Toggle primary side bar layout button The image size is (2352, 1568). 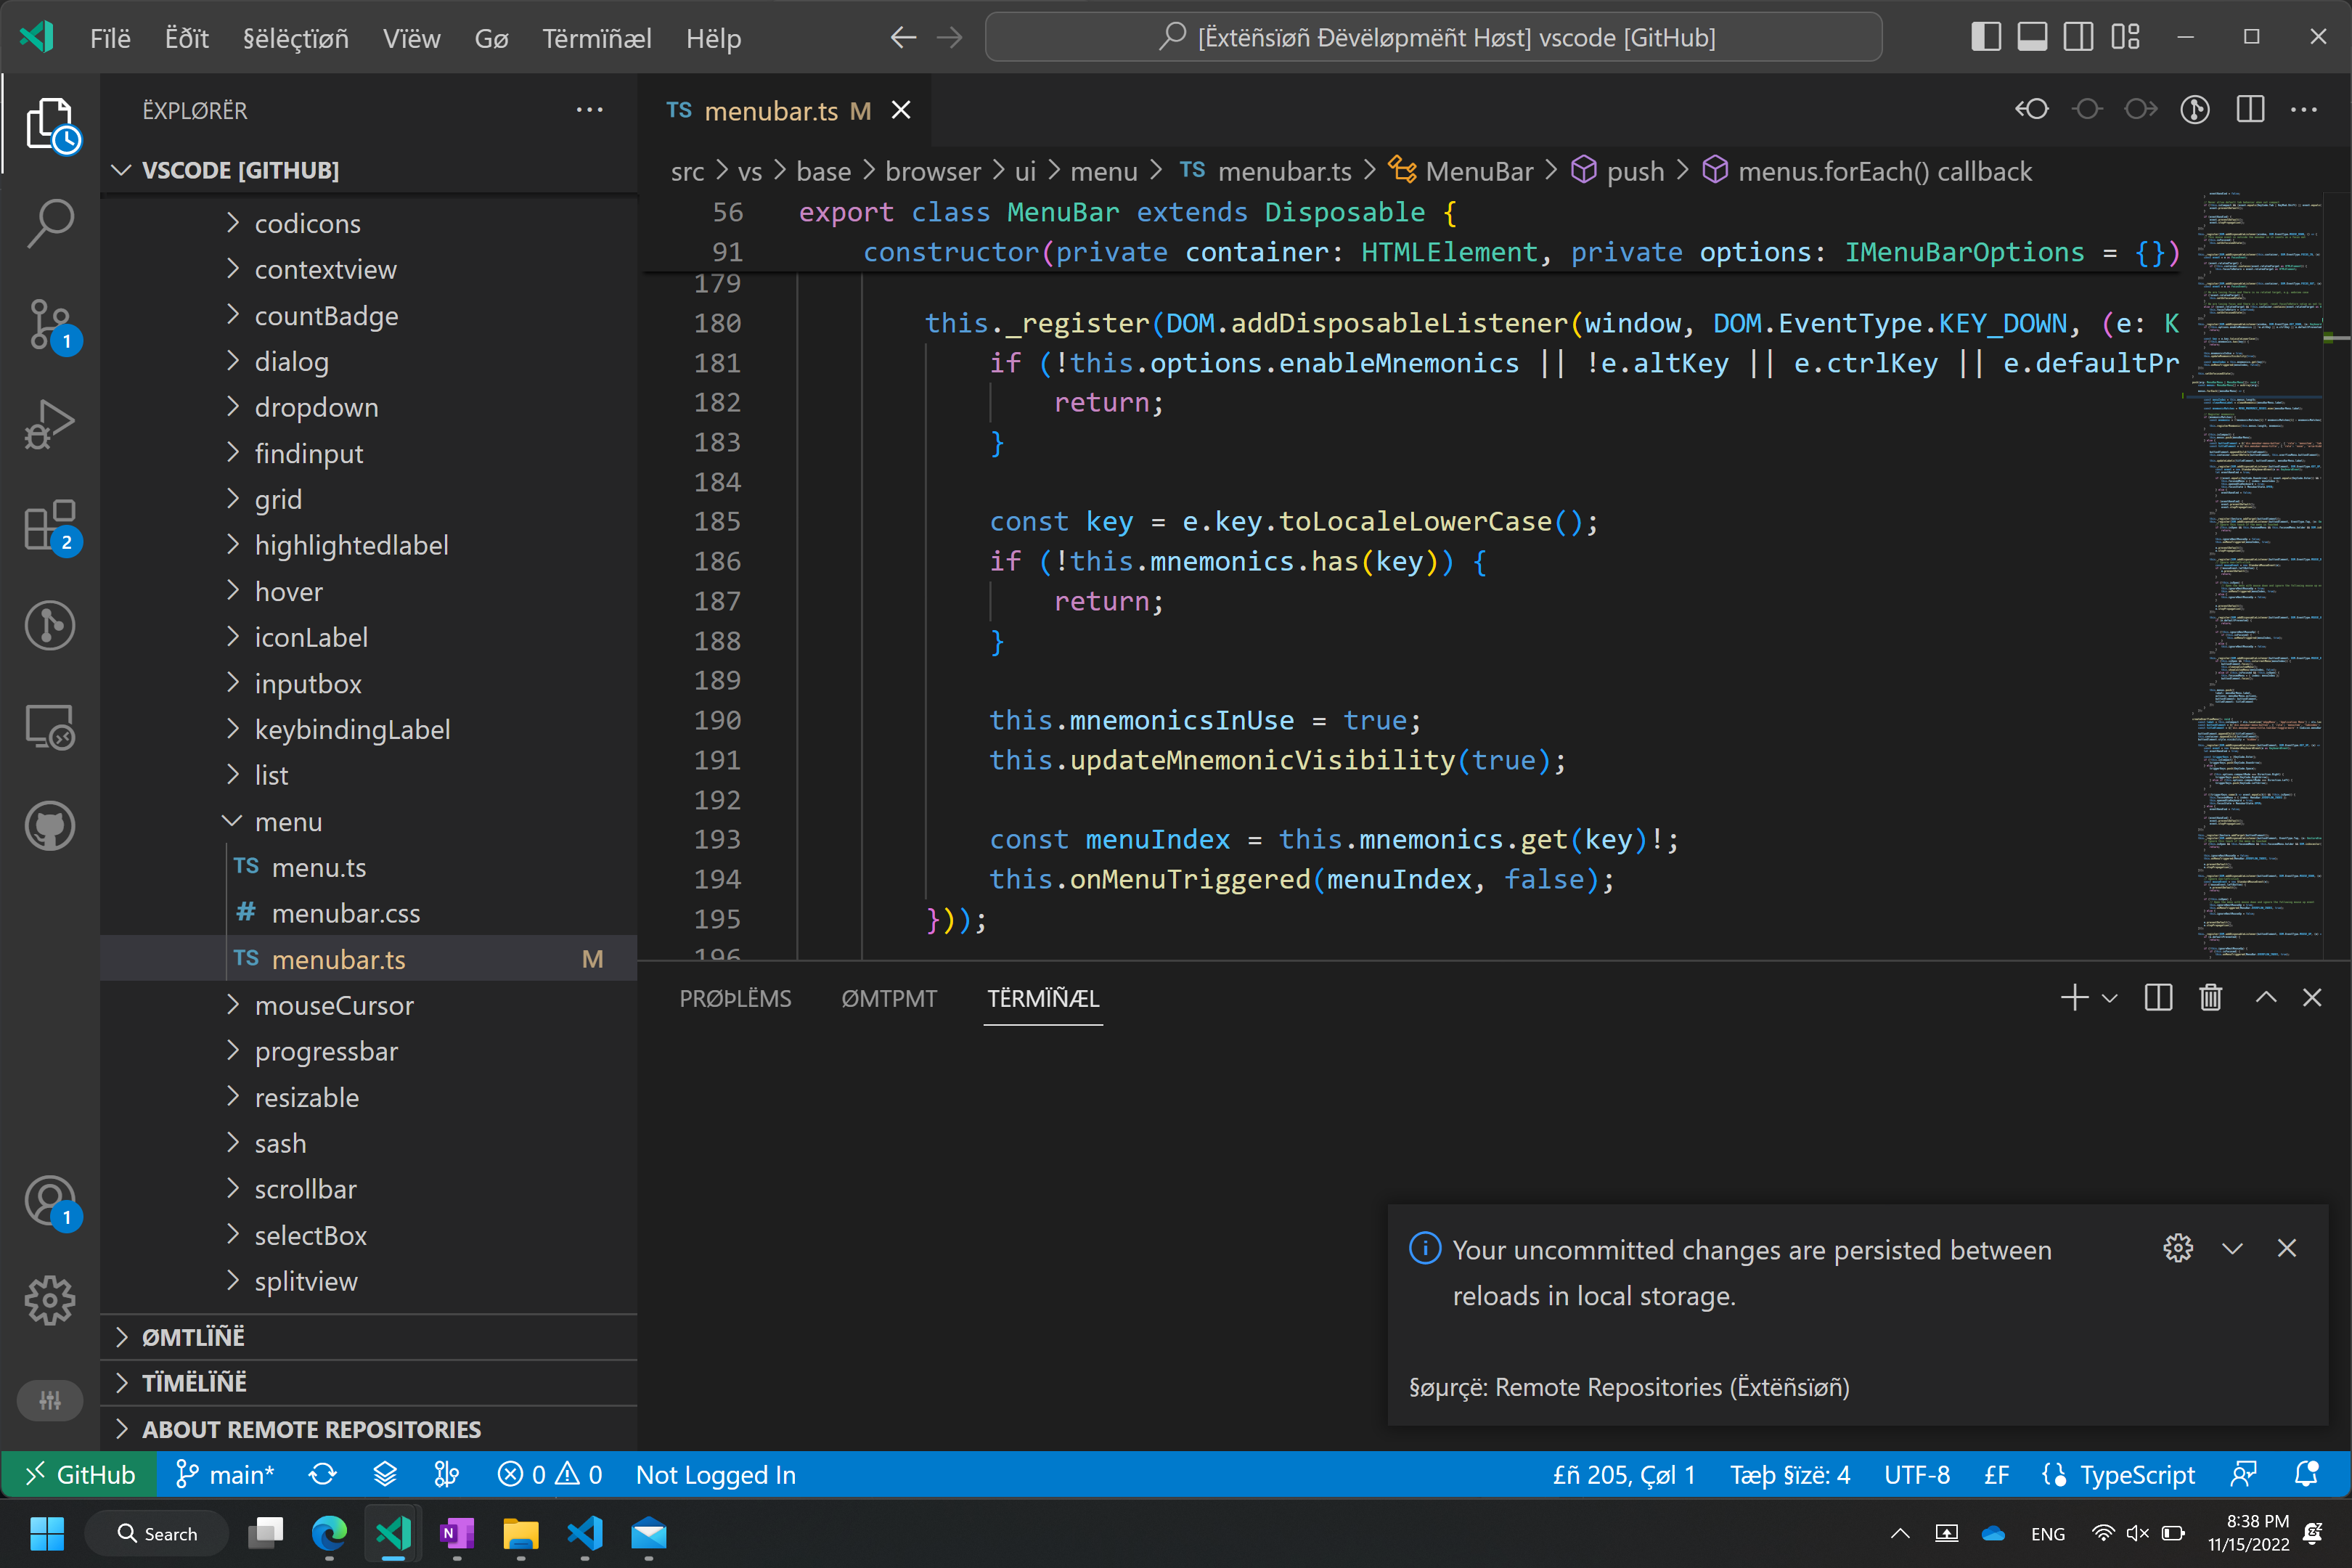1985,38
